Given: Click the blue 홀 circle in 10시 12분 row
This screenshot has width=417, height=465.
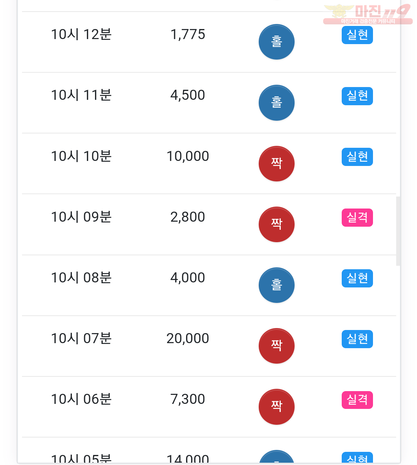Looking at the screenshot, I should (x=276, y=42).
